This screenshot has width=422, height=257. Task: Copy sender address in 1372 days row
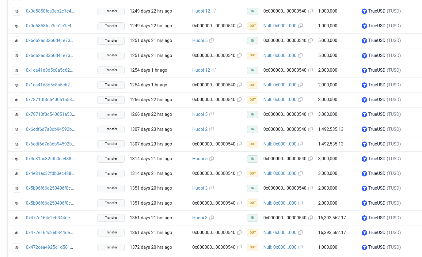[239, 247]
